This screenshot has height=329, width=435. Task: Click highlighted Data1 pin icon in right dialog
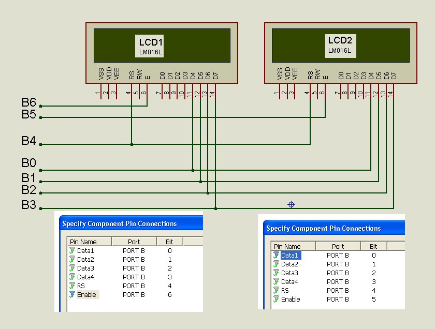coord(277,255)
